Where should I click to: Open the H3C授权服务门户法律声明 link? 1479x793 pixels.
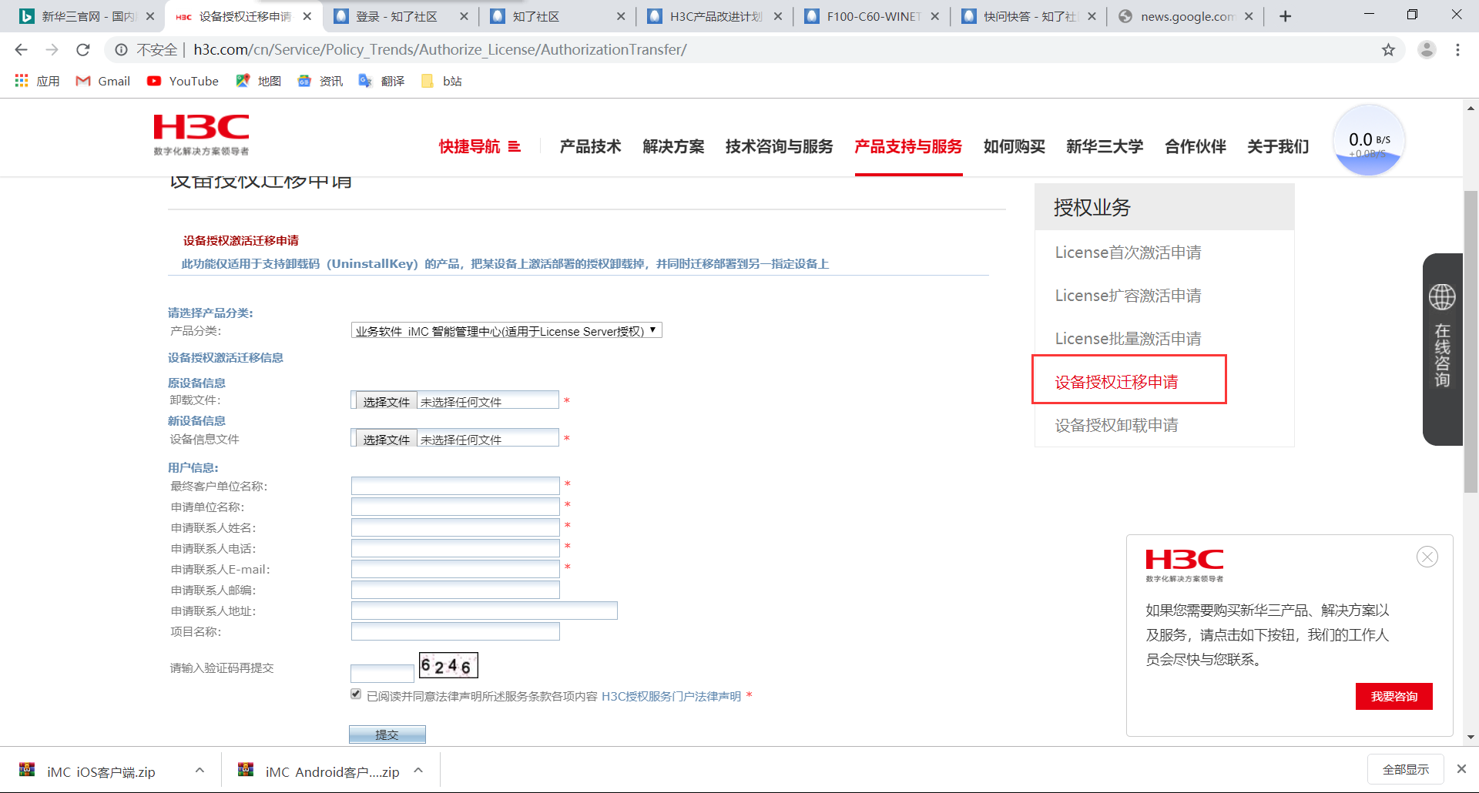[x=671, y=696]
